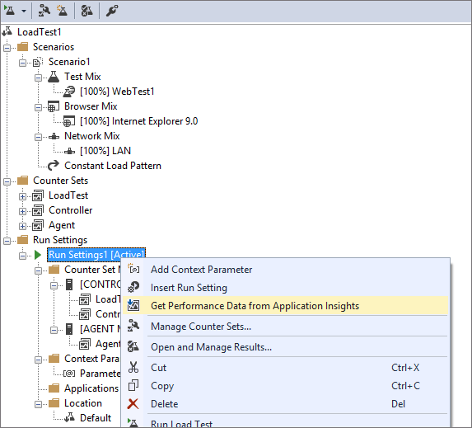The width and height of the screenshot is (472, 428).
Task: Click the Agent counter set icon
Action: [x=38, y=225]
